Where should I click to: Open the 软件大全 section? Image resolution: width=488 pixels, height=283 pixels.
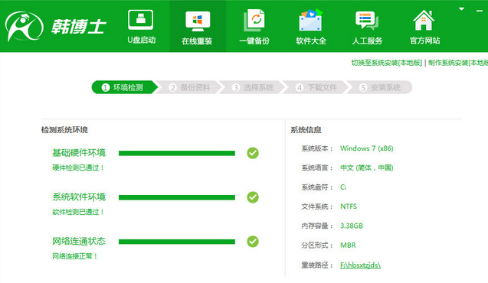[x=310, y=27]
